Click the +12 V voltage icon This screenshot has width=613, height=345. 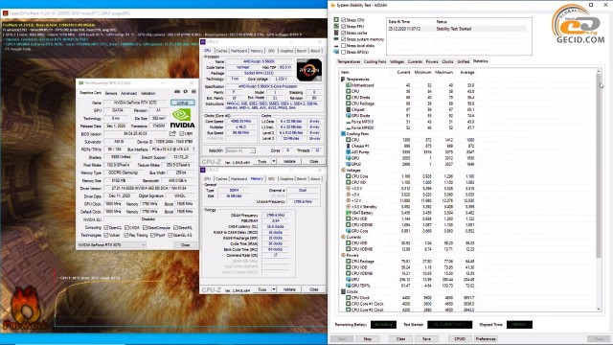pyautogui.click(x=348, y=200)
